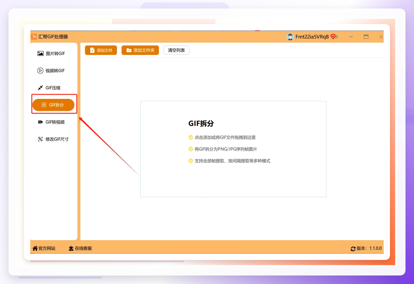Screen dimensions: 414x284
Task: Click the red VIP diamond icon
Action: (333, 37)
